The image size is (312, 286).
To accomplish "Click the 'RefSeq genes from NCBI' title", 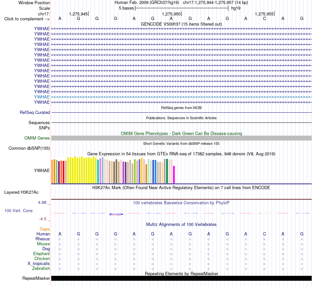I will [181, 108].
